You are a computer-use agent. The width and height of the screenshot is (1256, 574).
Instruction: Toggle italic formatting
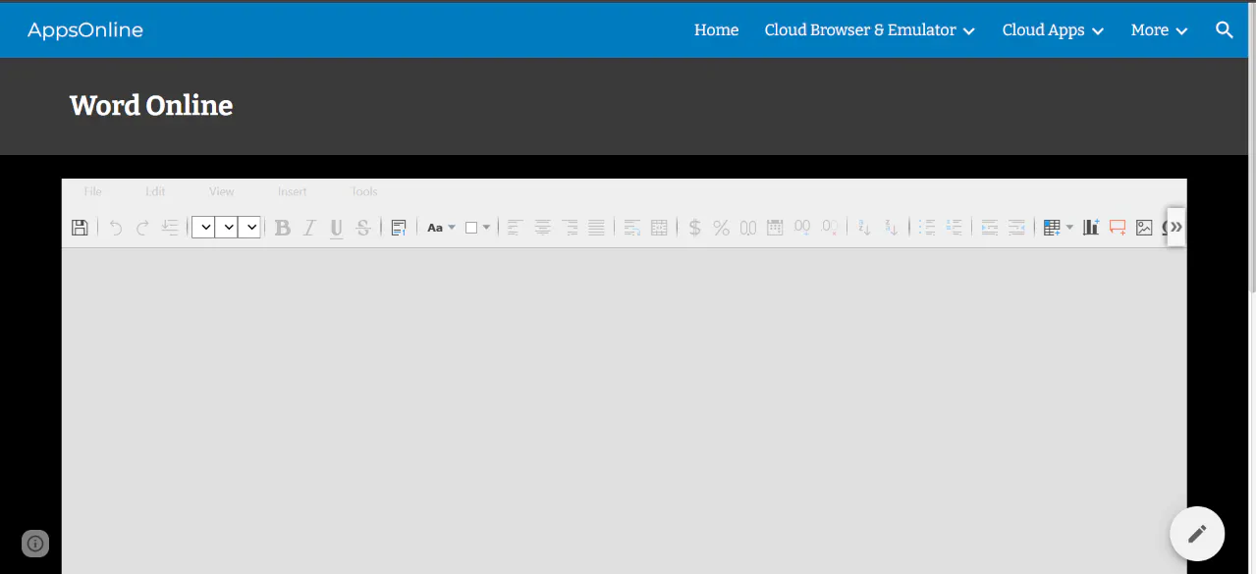click(x=309, y=228)
